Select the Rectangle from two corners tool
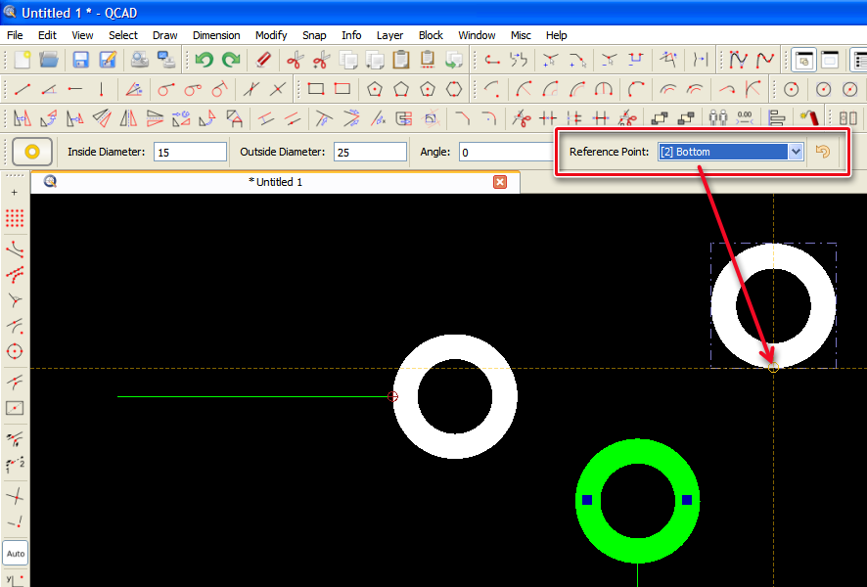This screenshot has height=587, width=867. pos(316,89)
